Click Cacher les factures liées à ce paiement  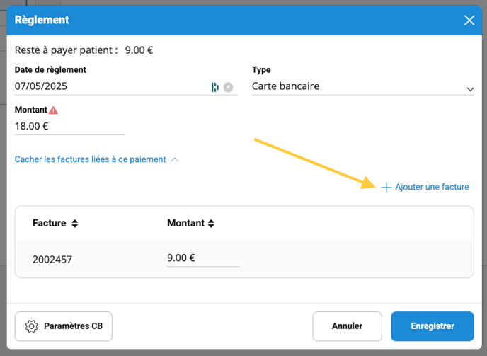(x=90, y=160)
